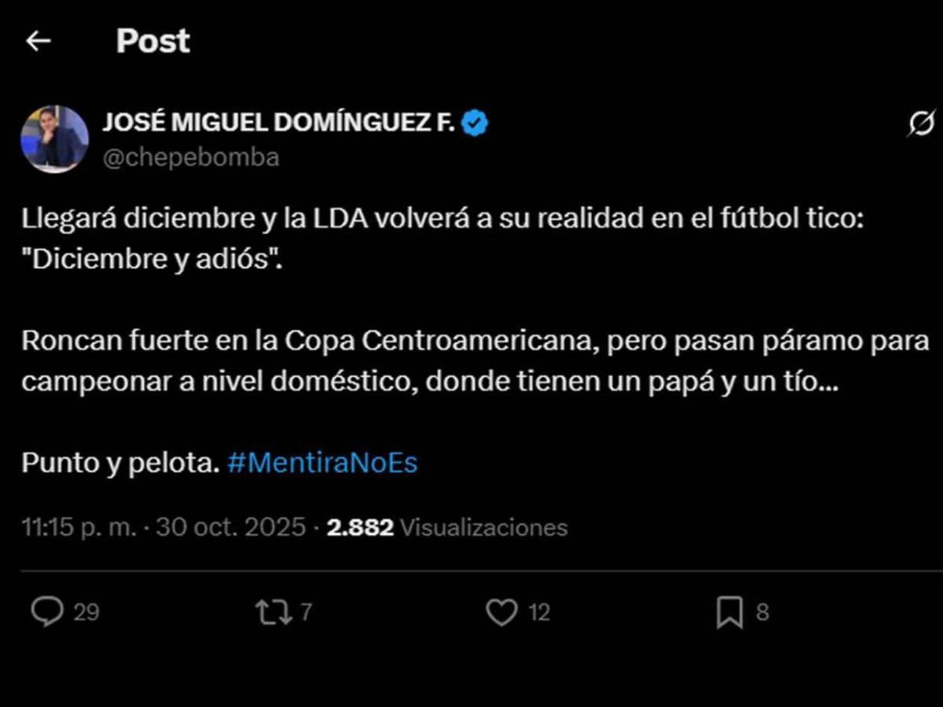Click the verified blue checkmark badge
The height and width of the screenshot is (707, 943).
[x=475, y=121]
